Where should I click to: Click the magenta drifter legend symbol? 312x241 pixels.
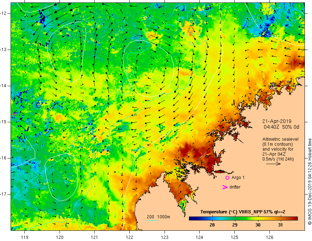pyautogui.click(x=225, y=187)
